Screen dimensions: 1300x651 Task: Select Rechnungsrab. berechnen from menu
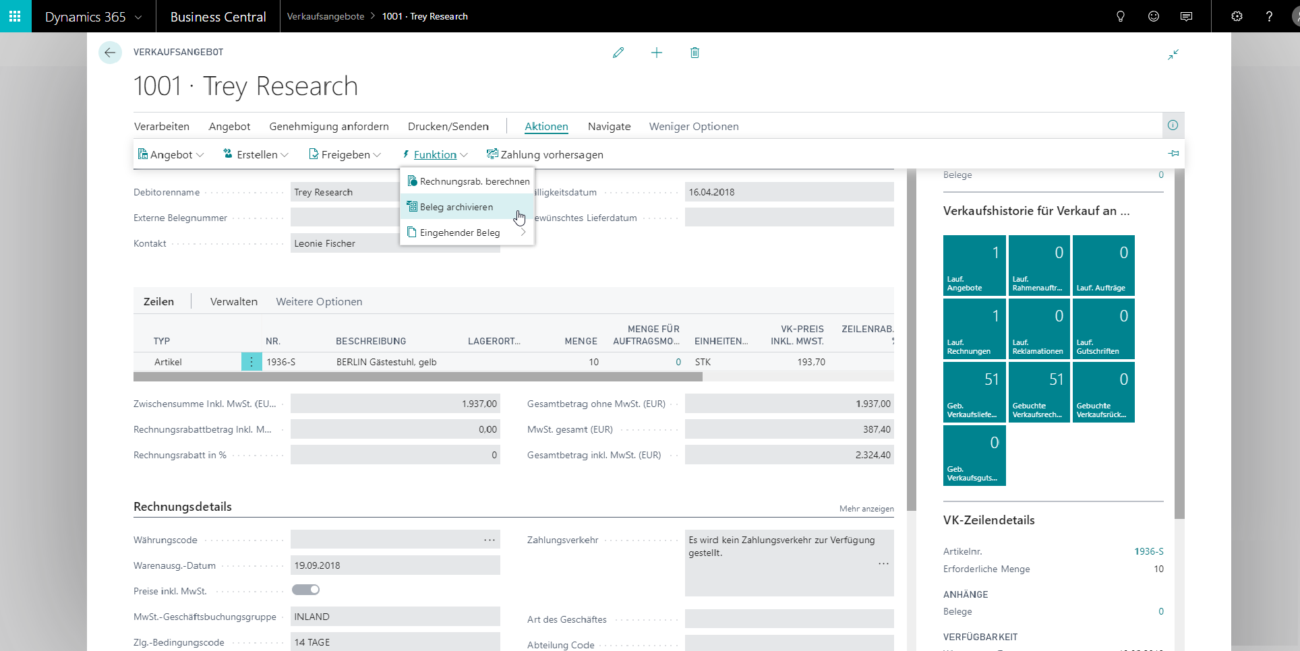click(467, 181)
